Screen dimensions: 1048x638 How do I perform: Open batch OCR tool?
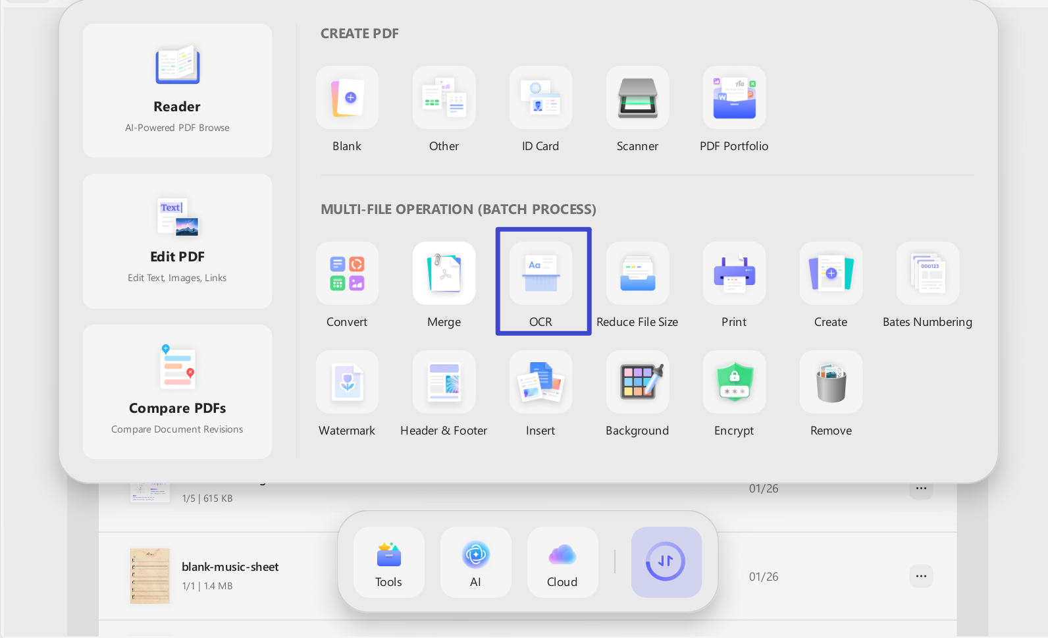tap(540, 273)
